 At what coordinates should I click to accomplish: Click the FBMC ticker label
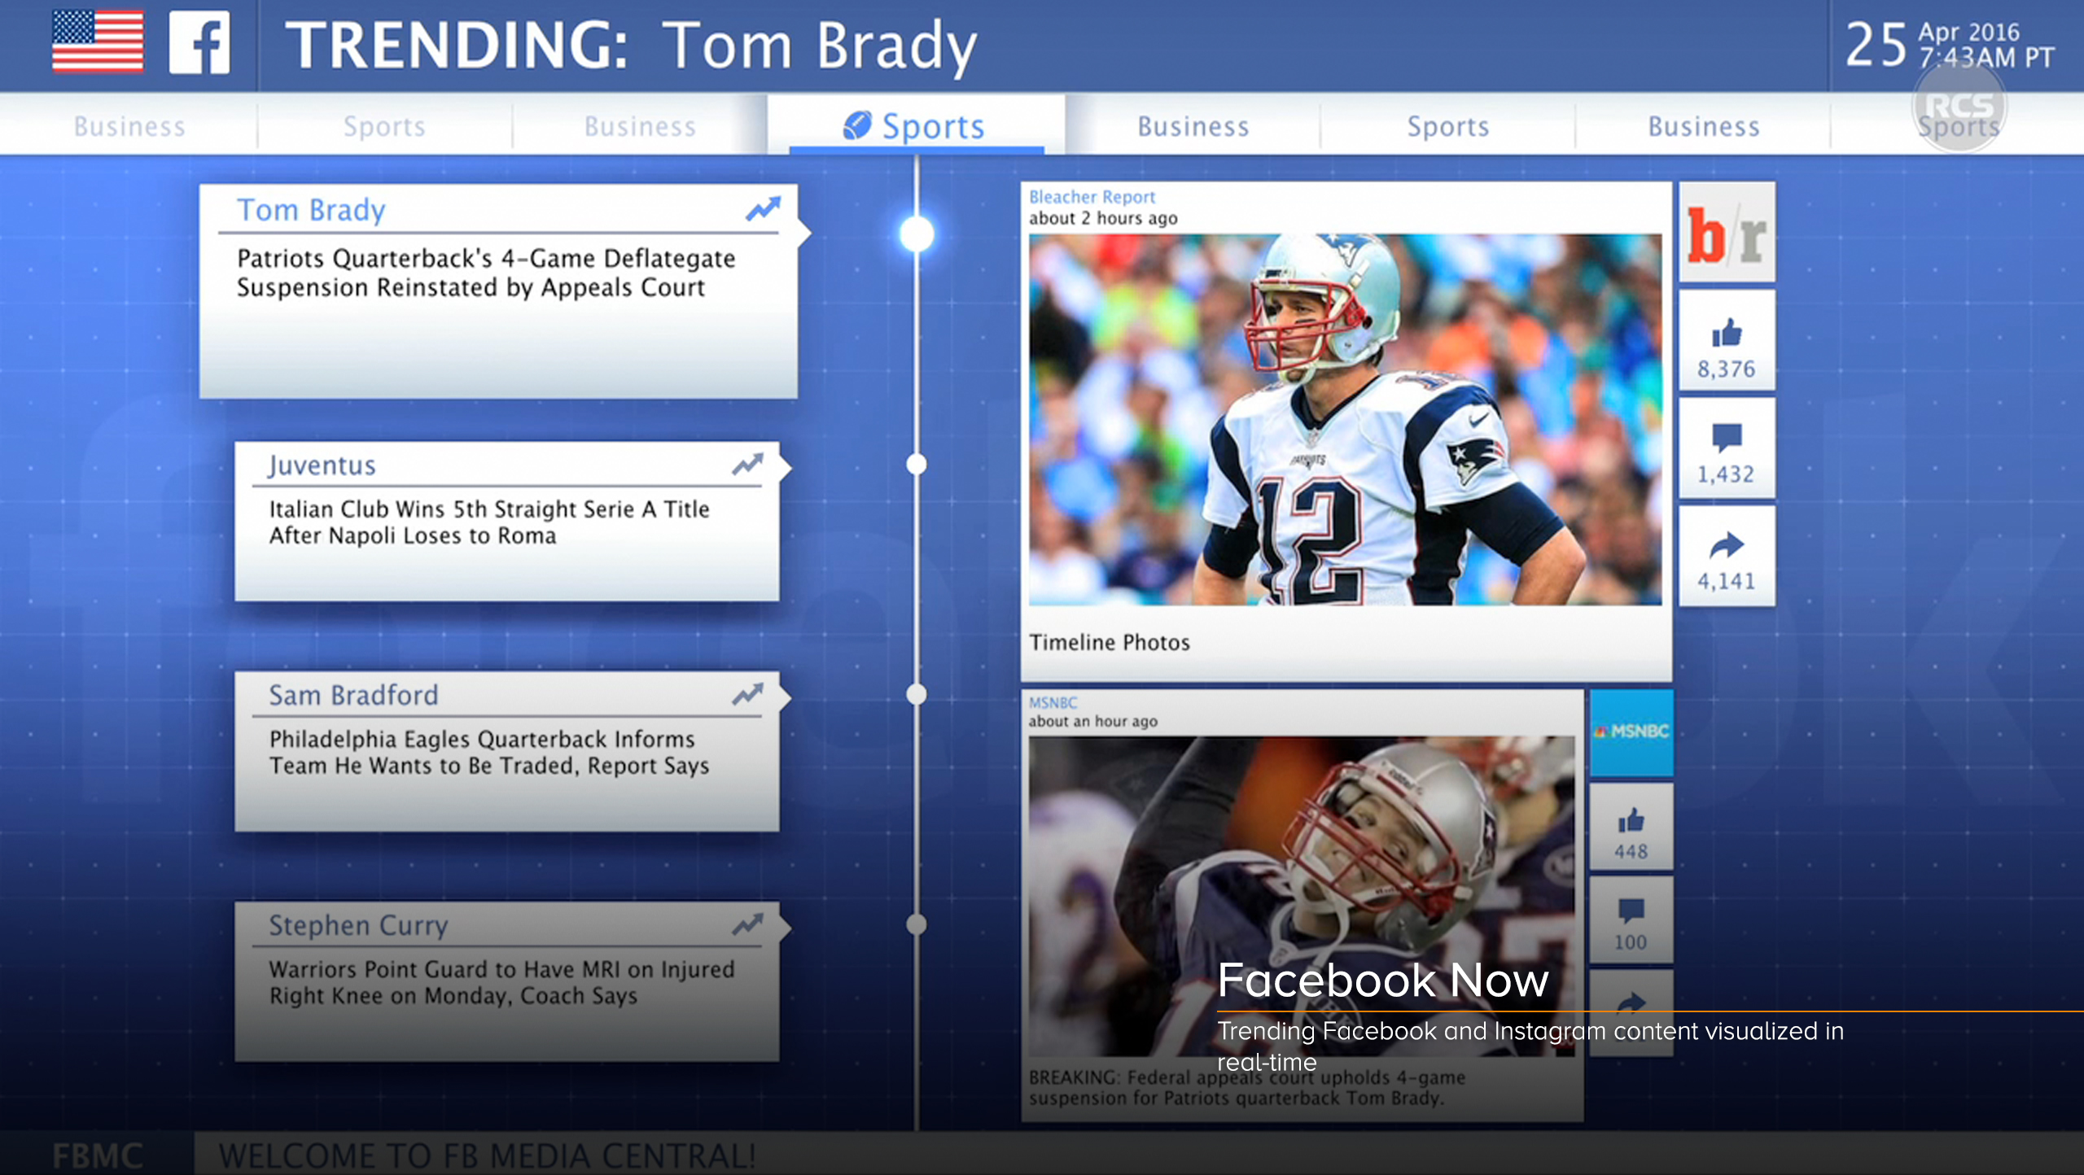click(x=98, y=1155)
